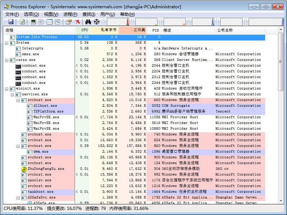The width and height of the screenshot is (287, 215).
Task: Click the 360.cn company name cell
Action: tap(222, 169)
